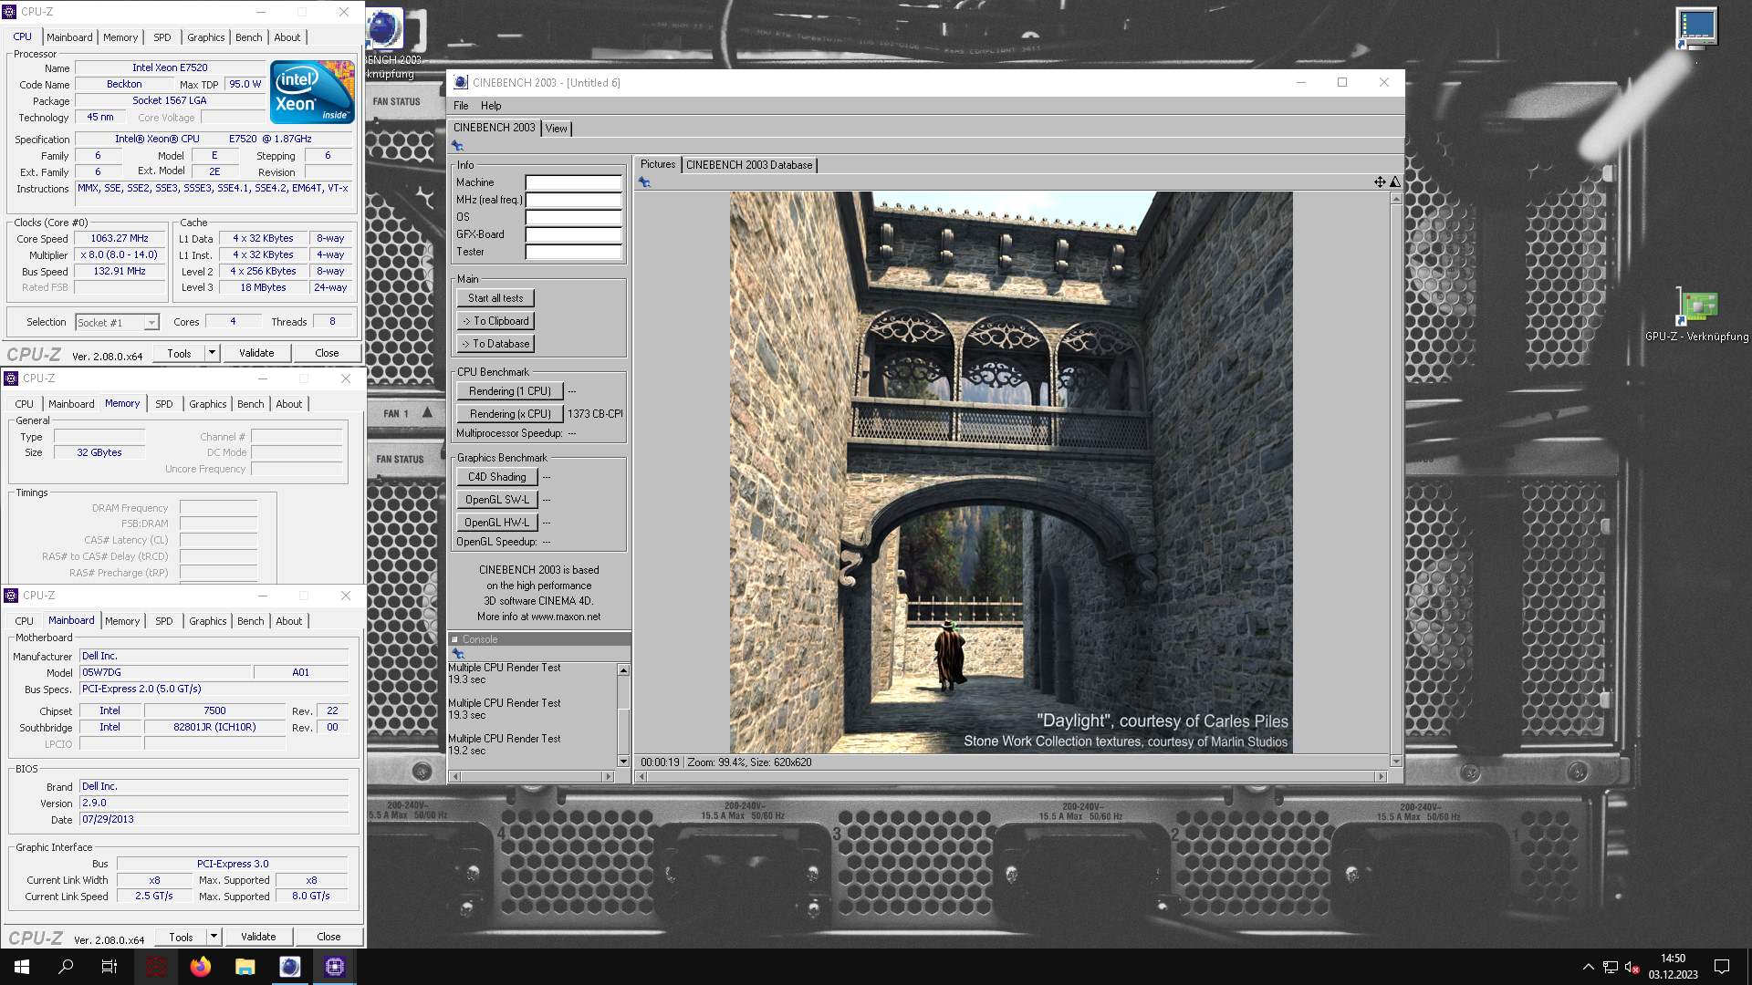
Task: Click the MHz (real freq.) input field
Action: (x=574, y=200)
